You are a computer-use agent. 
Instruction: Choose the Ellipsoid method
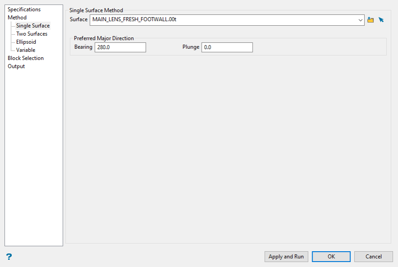[x=26, y=42]
